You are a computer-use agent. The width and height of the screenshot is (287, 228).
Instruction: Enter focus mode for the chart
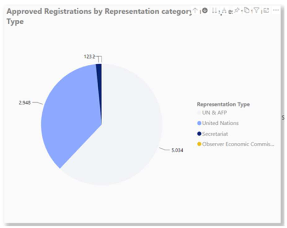point(267,10)
